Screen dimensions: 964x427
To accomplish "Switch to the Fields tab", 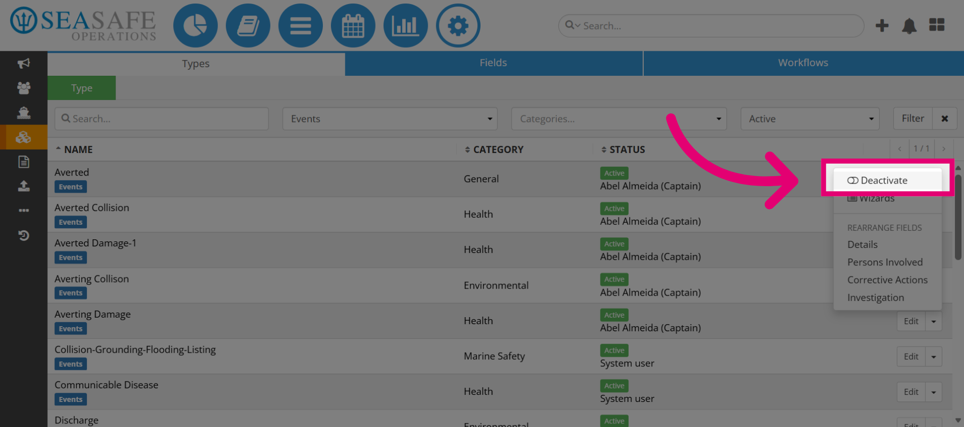I will [493, 63].
